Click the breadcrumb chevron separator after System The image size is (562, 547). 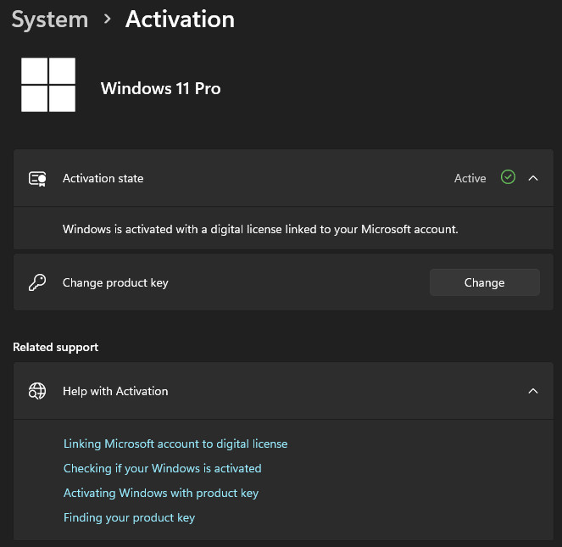(x=107, y=19)
